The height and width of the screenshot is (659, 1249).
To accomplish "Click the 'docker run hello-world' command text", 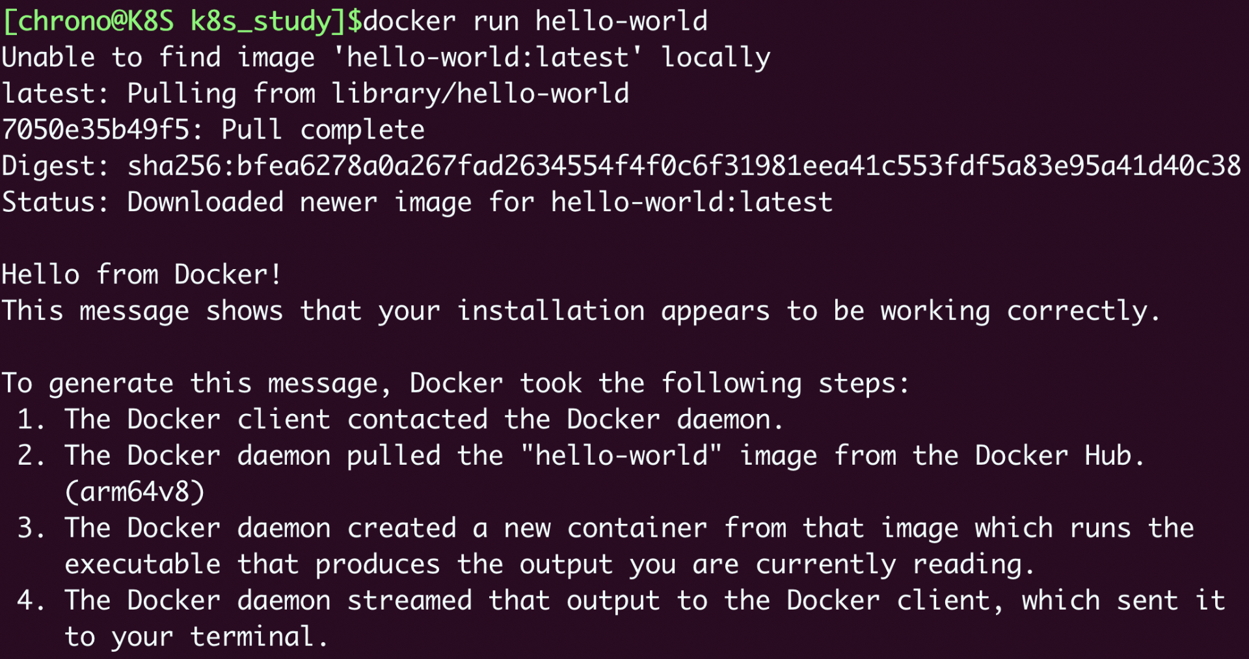I will tap(535, 21).
